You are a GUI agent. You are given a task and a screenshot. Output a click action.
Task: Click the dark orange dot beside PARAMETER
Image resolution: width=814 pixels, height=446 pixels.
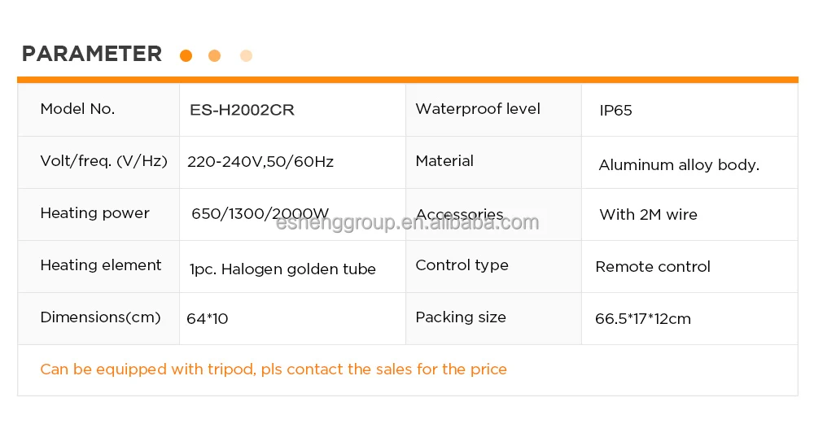tap(186, 55)
